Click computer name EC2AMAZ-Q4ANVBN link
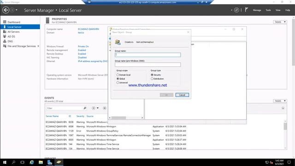Image resolution: width=295 pixels, height=166 pixels. click(x=88, y=29)
